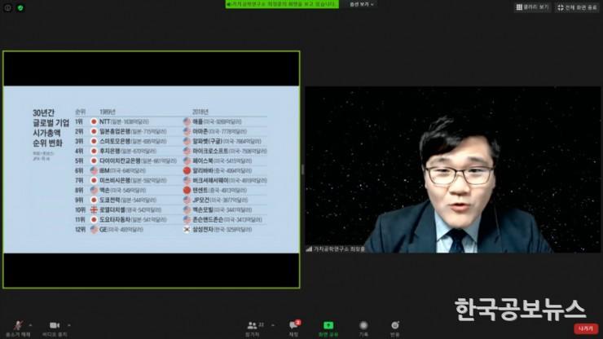Image resolution: width=603 pixels, height=339 pixels.
Task: Click the 삼성전자 row in the slide
Action: tap(218, 229)
